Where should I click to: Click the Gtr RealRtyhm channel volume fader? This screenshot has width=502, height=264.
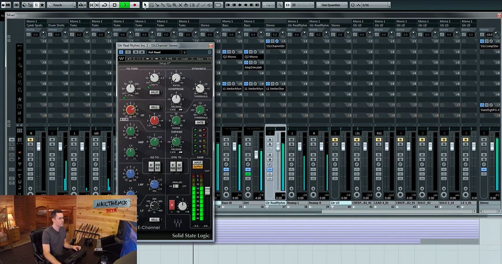coord(278,147)
